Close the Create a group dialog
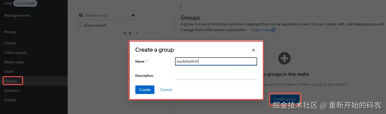The width and height of the screenshot is (386, 114). point(253,50)
